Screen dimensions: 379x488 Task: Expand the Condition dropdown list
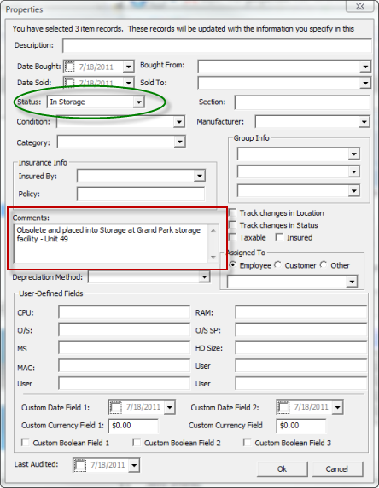pyautogui.click(x=179, y=122)
